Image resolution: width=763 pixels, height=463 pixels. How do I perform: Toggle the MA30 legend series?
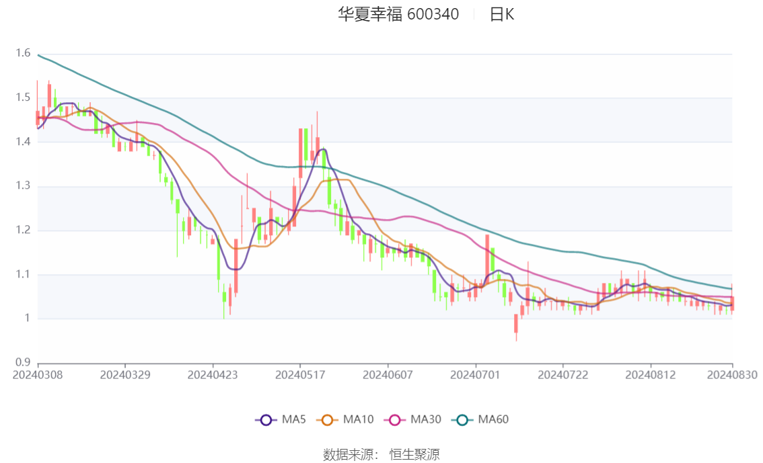click(x=412, y=420)
